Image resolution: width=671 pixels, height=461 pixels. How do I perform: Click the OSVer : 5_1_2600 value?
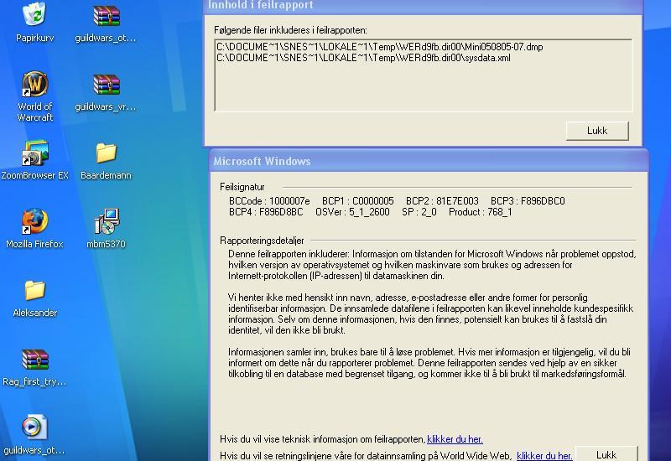click(352, 212)
